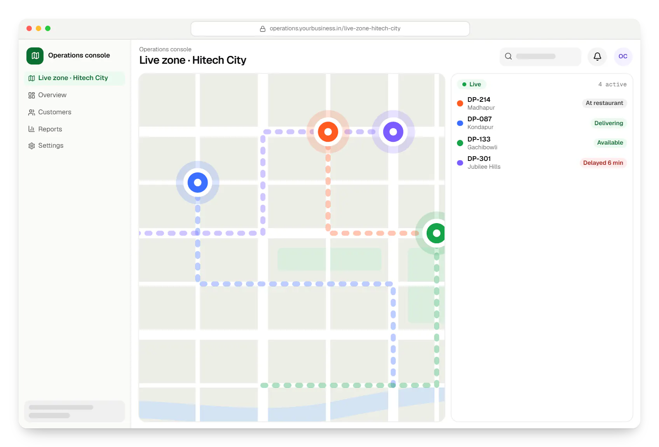Image resolution: width=659 pixels, height=447 pixels.
Task: Click the Madhapur location label
Action: point(481,108)
